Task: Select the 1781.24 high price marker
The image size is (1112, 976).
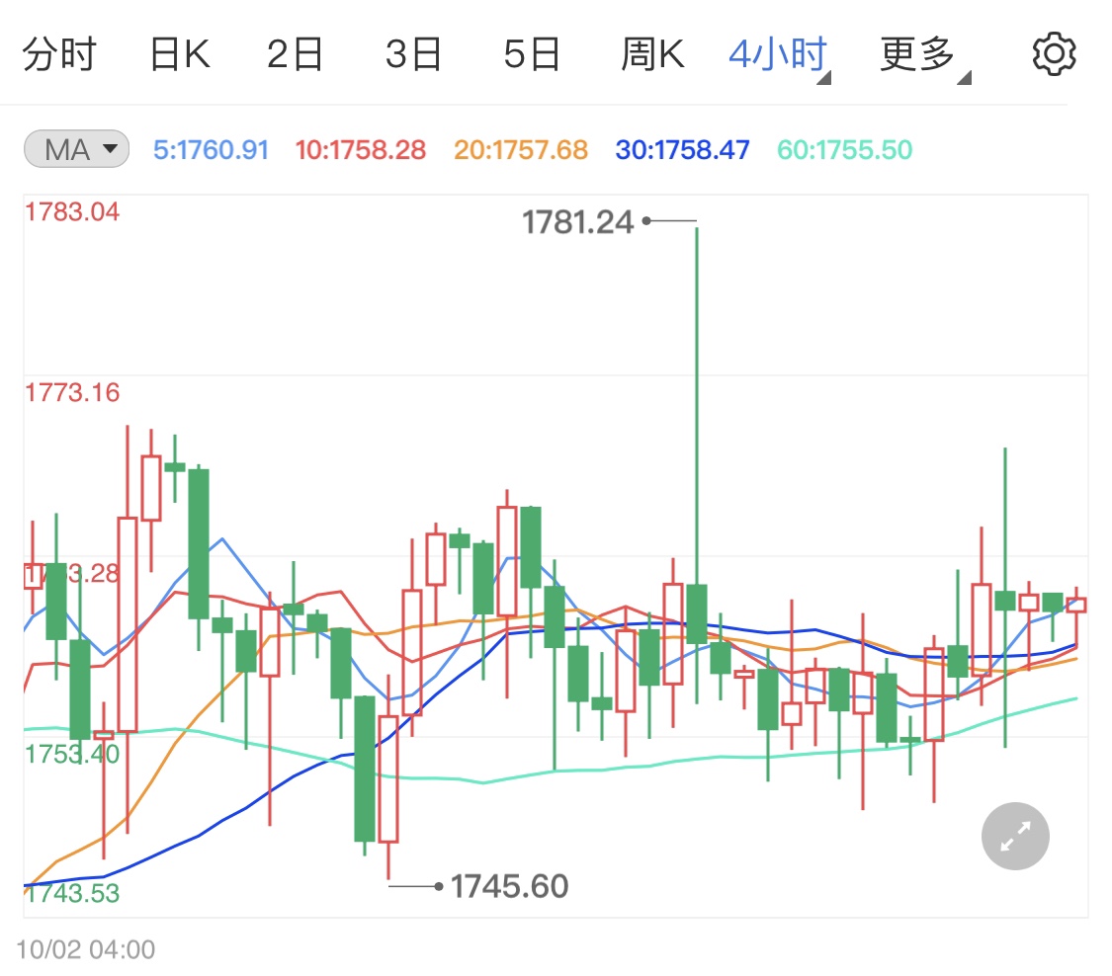Action: pos(579,222)
